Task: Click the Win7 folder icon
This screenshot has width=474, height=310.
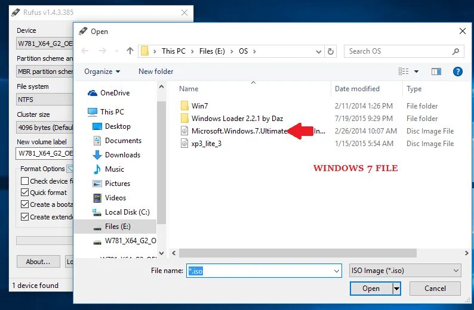Action: tap(184, 106)
